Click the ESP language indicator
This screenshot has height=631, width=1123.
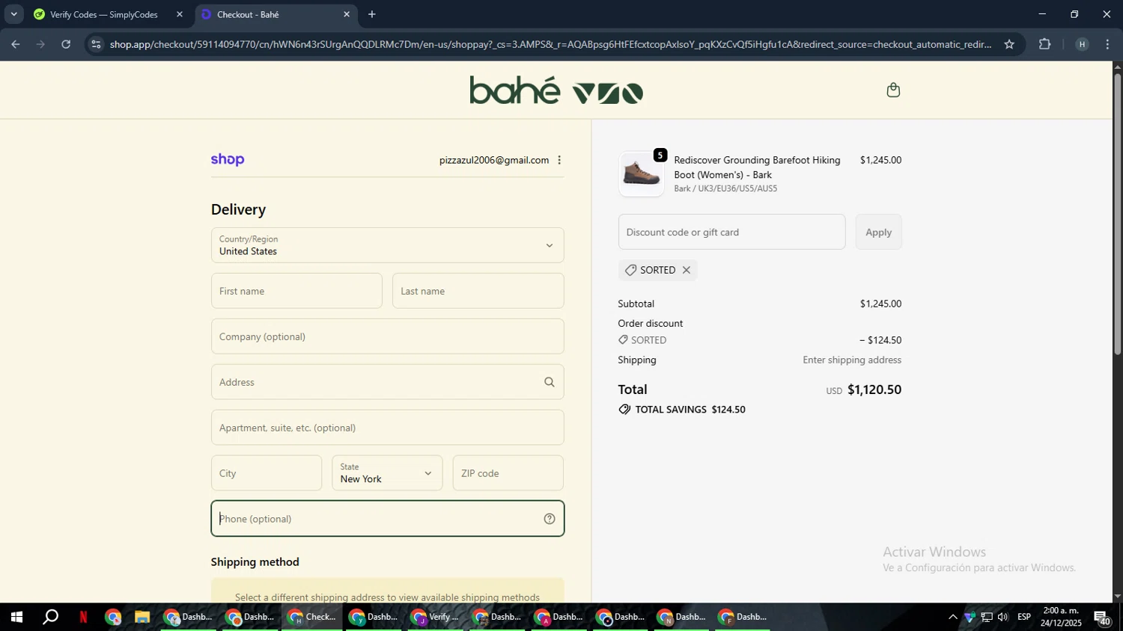point(1024,617)
